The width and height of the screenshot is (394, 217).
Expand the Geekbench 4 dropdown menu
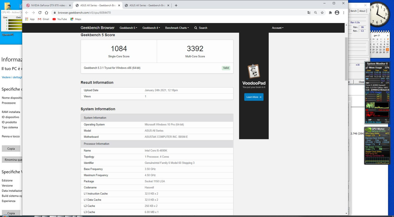[151, 28]
